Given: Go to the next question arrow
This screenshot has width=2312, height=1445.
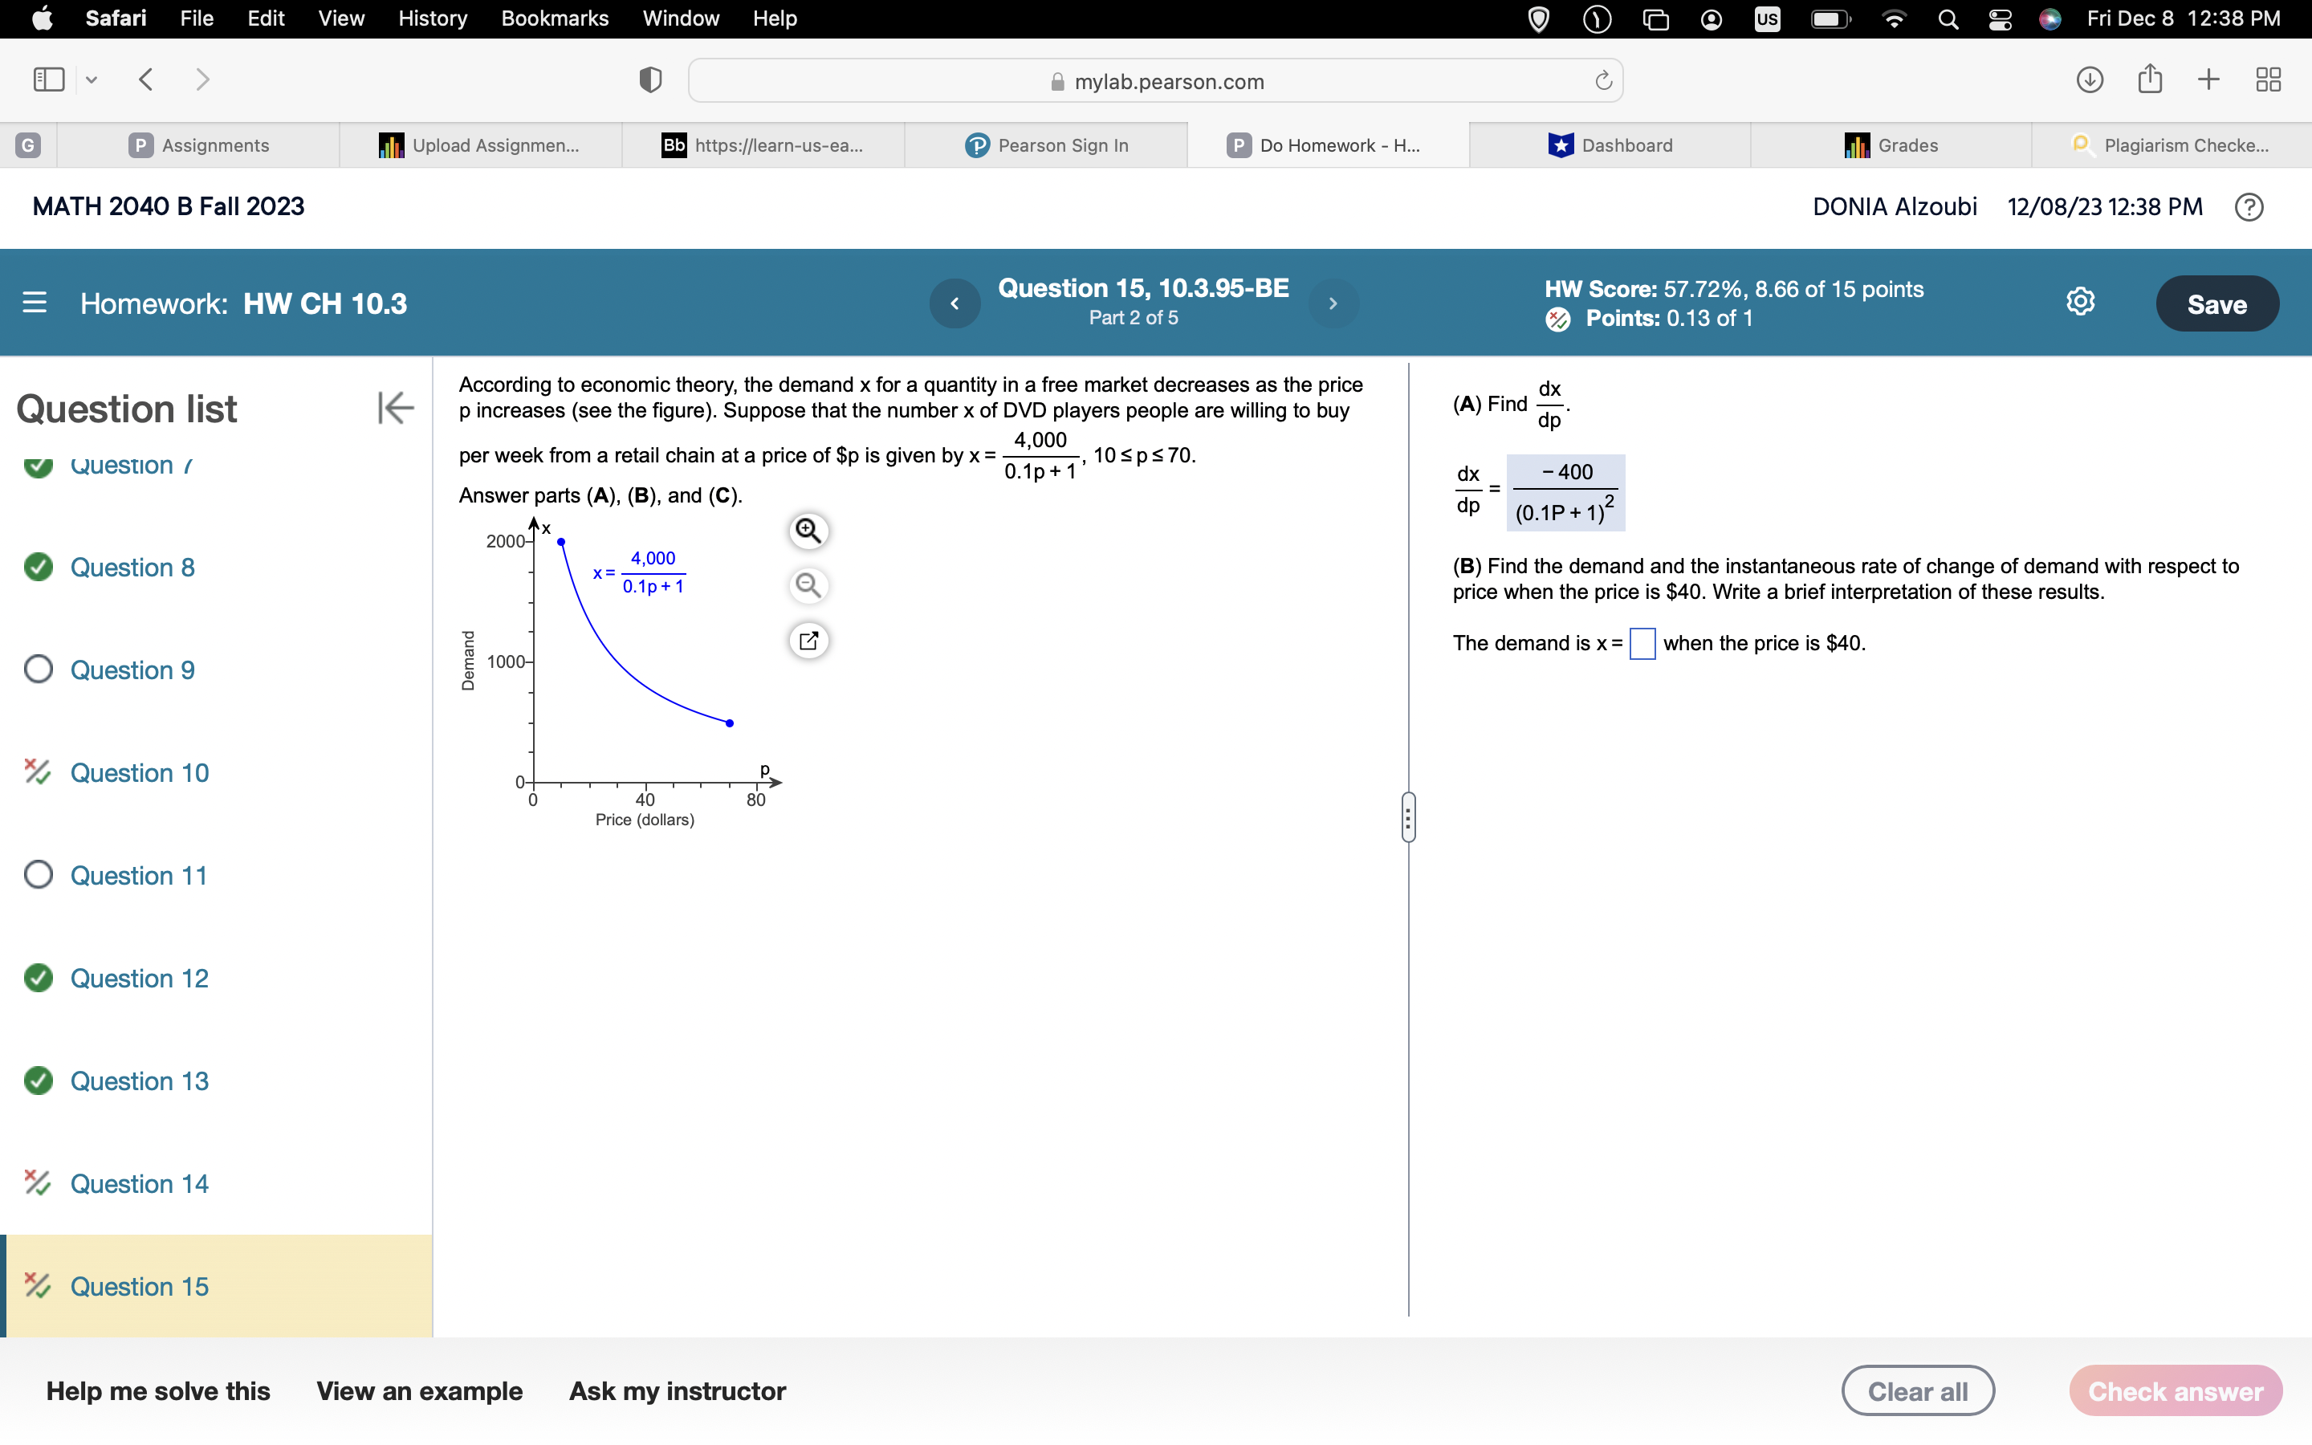Looking at the screenshot, I should click(1333, 303).
